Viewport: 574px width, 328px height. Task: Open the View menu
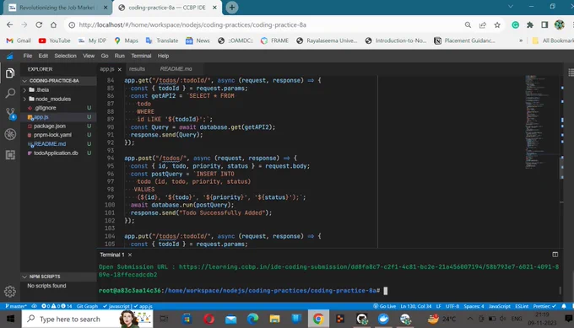pos(89,56)
